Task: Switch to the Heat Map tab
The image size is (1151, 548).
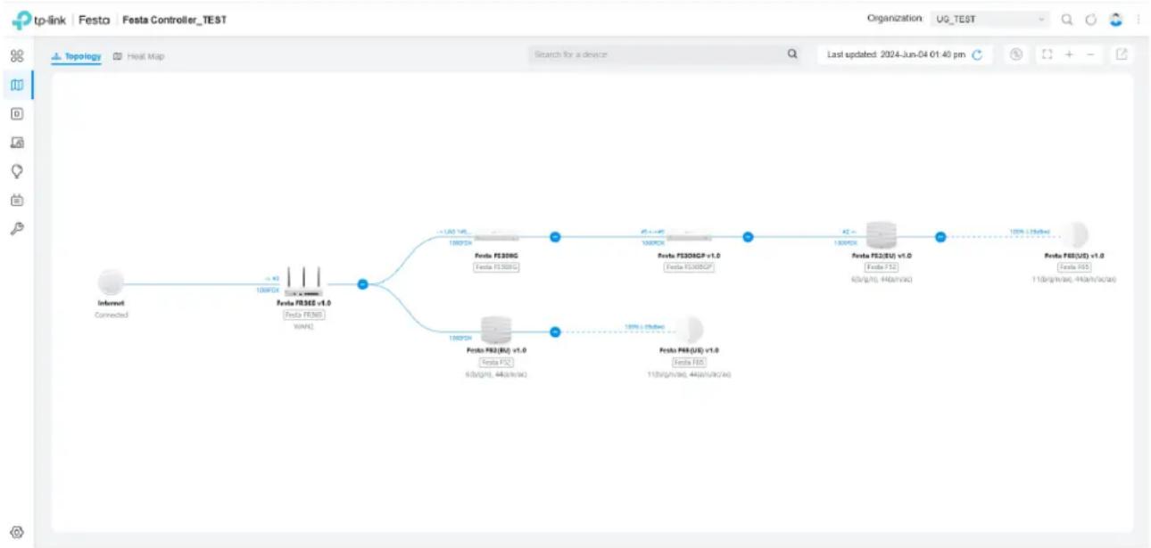Action: click(x=139, y=56)
